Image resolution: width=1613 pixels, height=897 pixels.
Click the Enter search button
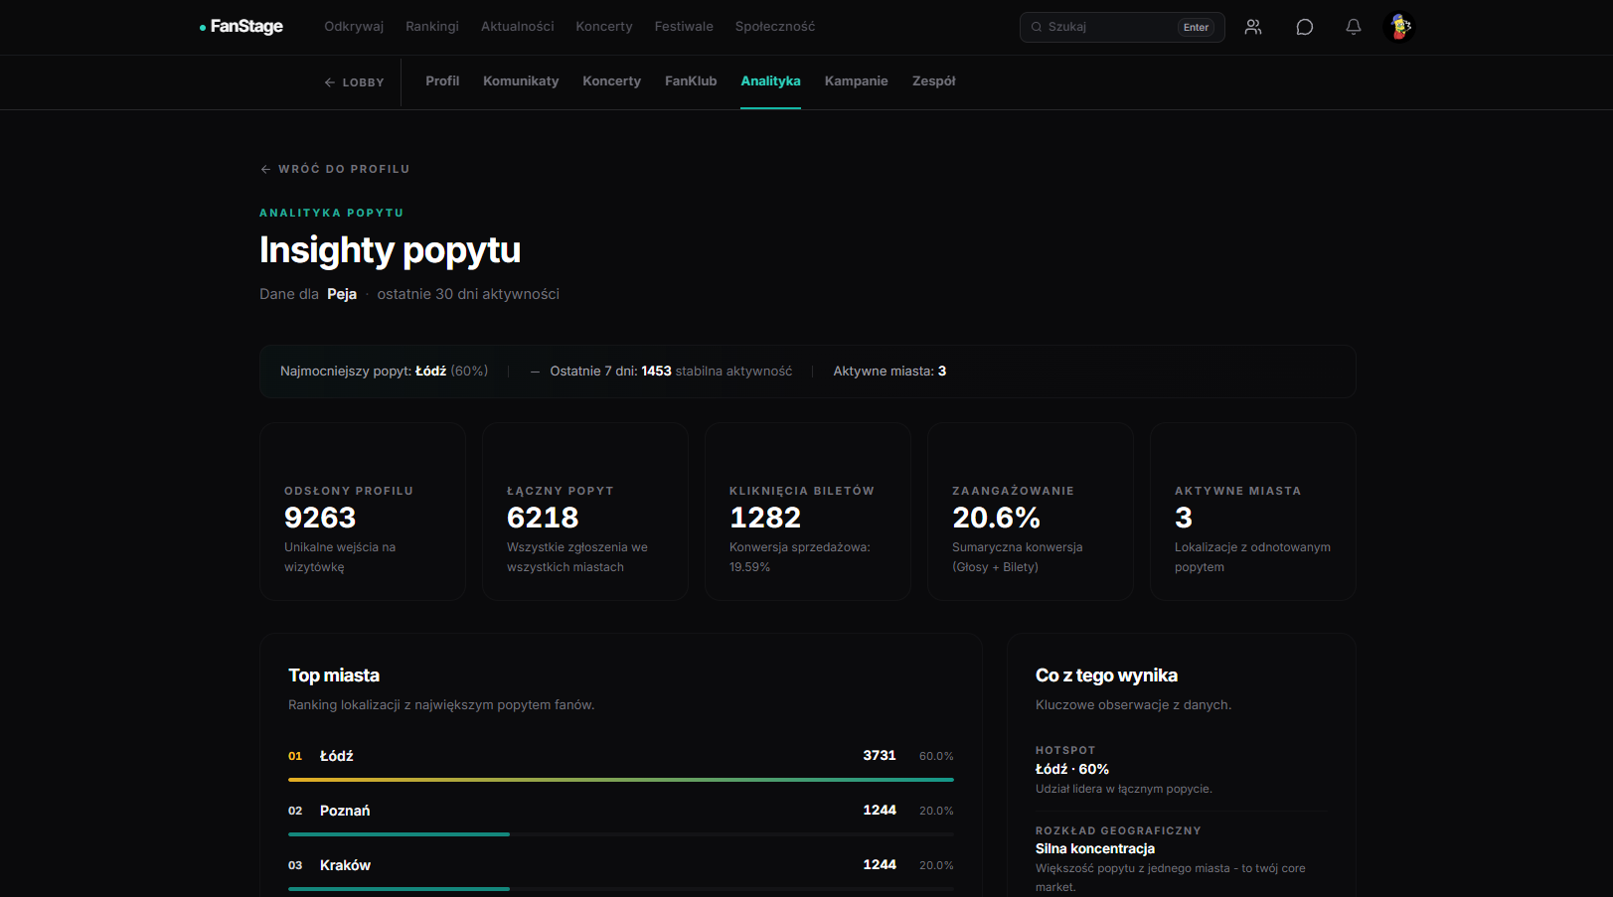click(x=1196, y=27)
